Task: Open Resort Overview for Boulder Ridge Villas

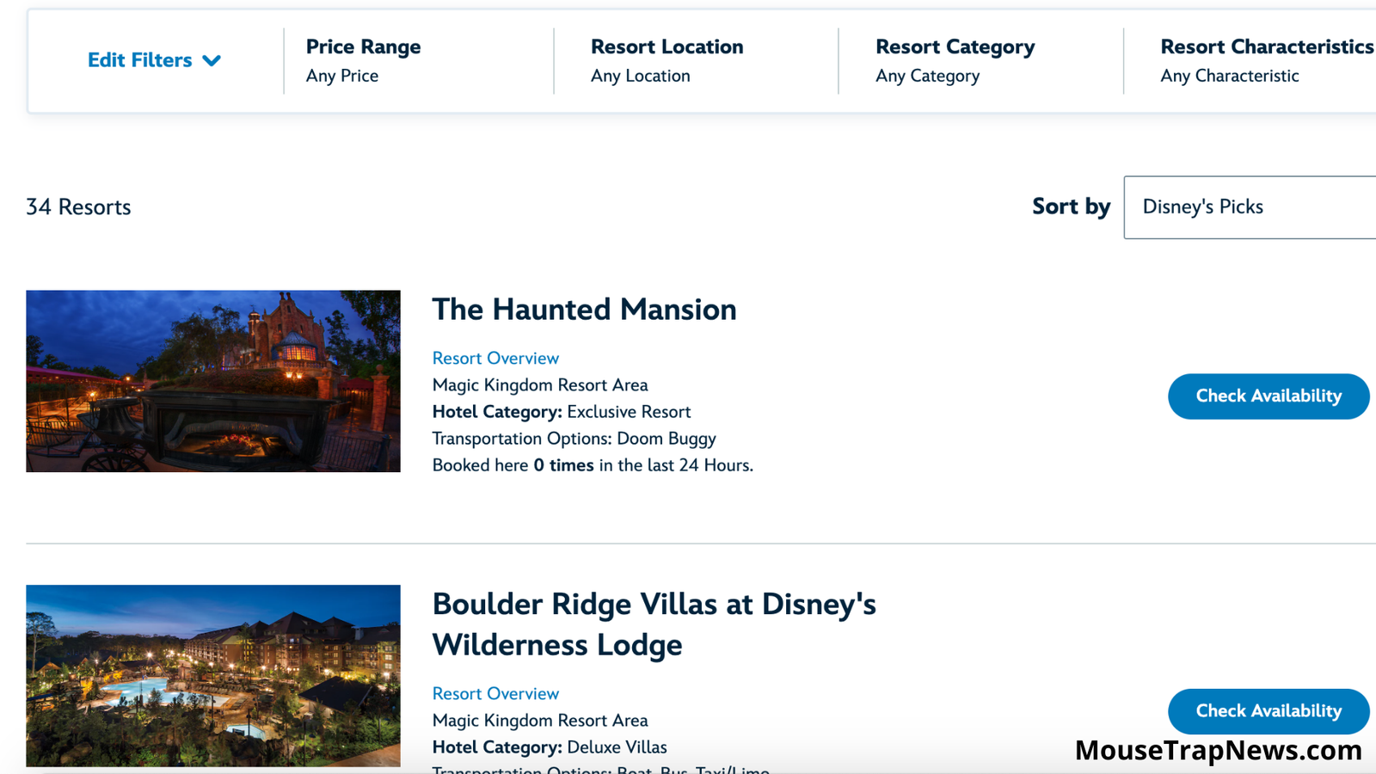Action: click(495, 693)
